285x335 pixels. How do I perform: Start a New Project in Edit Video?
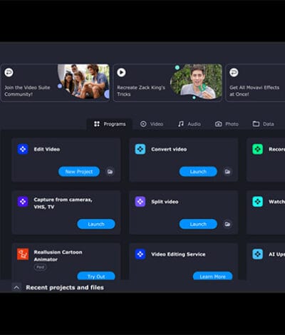(x=79, y=172)
